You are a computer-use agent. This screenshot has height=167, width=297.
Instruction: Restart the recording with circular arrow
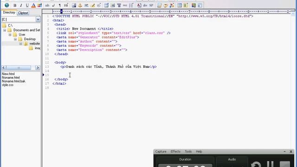tap(256, 164)
